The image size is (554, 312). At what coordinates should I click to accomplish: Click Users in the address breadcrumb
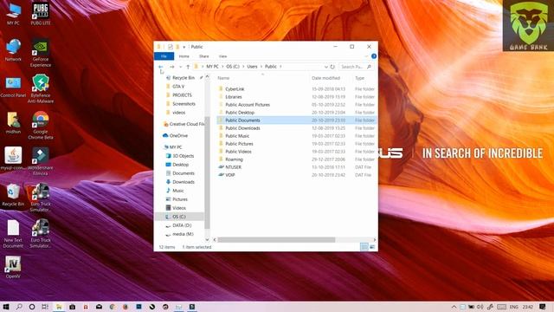click(252, 67)
